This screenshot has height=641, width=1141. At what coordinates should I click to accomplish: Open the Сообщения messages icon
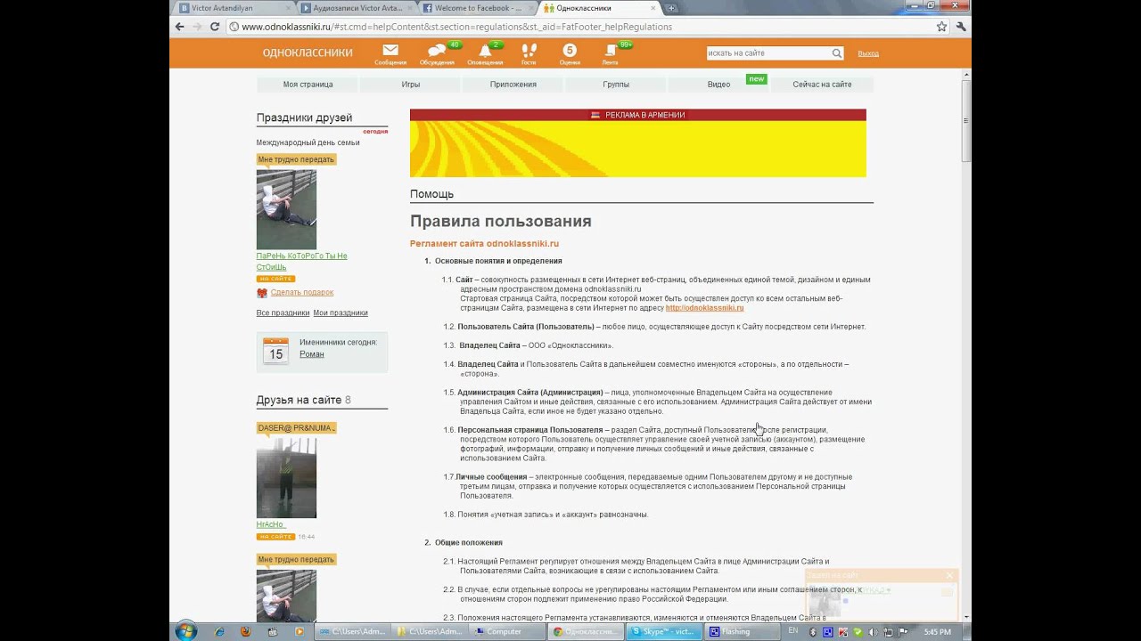[390, 51]
